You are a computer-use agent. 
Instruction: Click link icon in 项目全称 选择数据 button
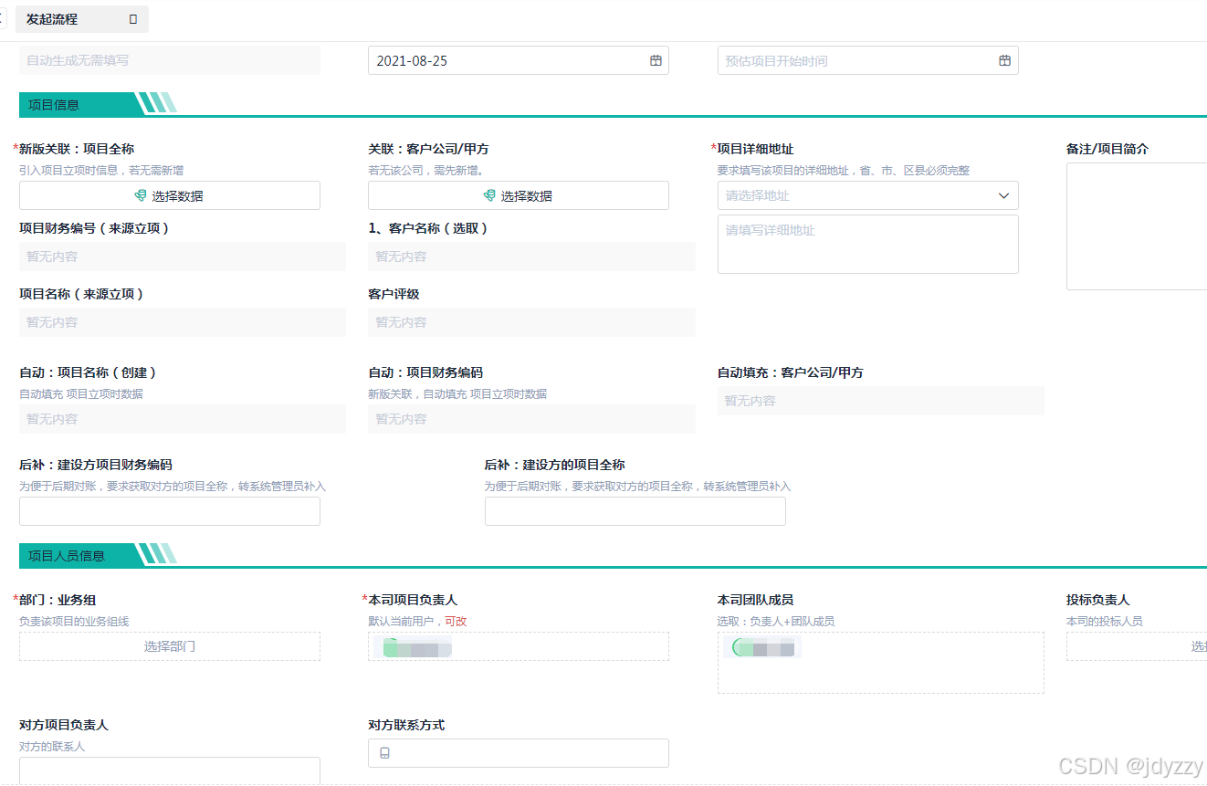point(141,195)
